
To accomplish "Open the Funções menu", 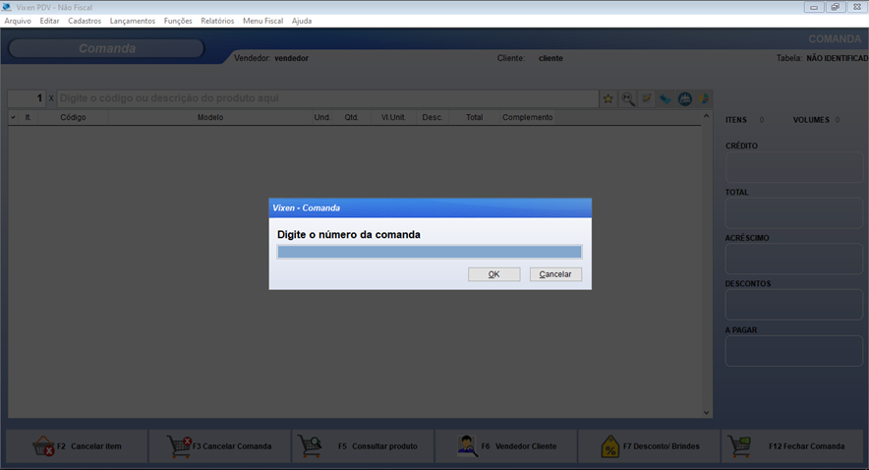I will [x=178, y=21].
